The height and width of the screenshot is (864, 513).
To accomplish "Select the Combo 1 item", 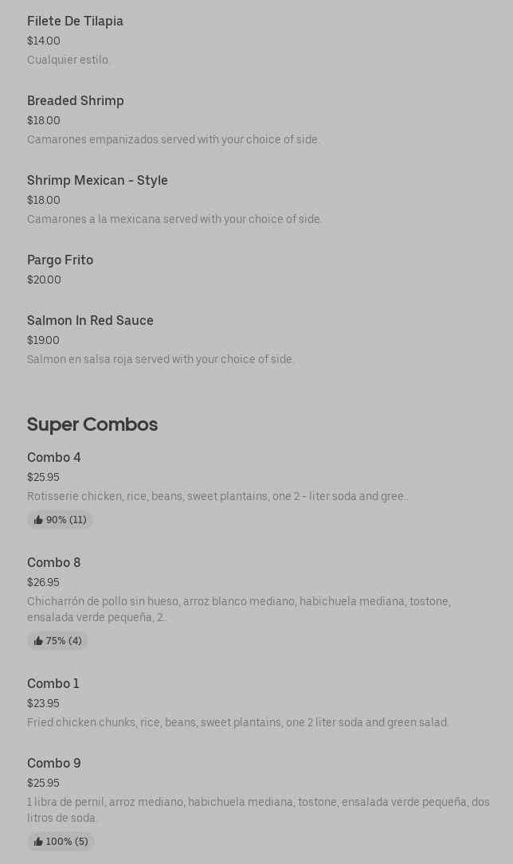I will pos(53,683).
